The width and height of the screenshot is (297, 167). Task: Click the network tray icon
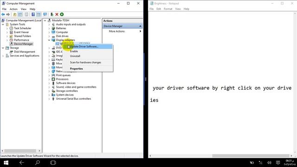click(261, 163)
